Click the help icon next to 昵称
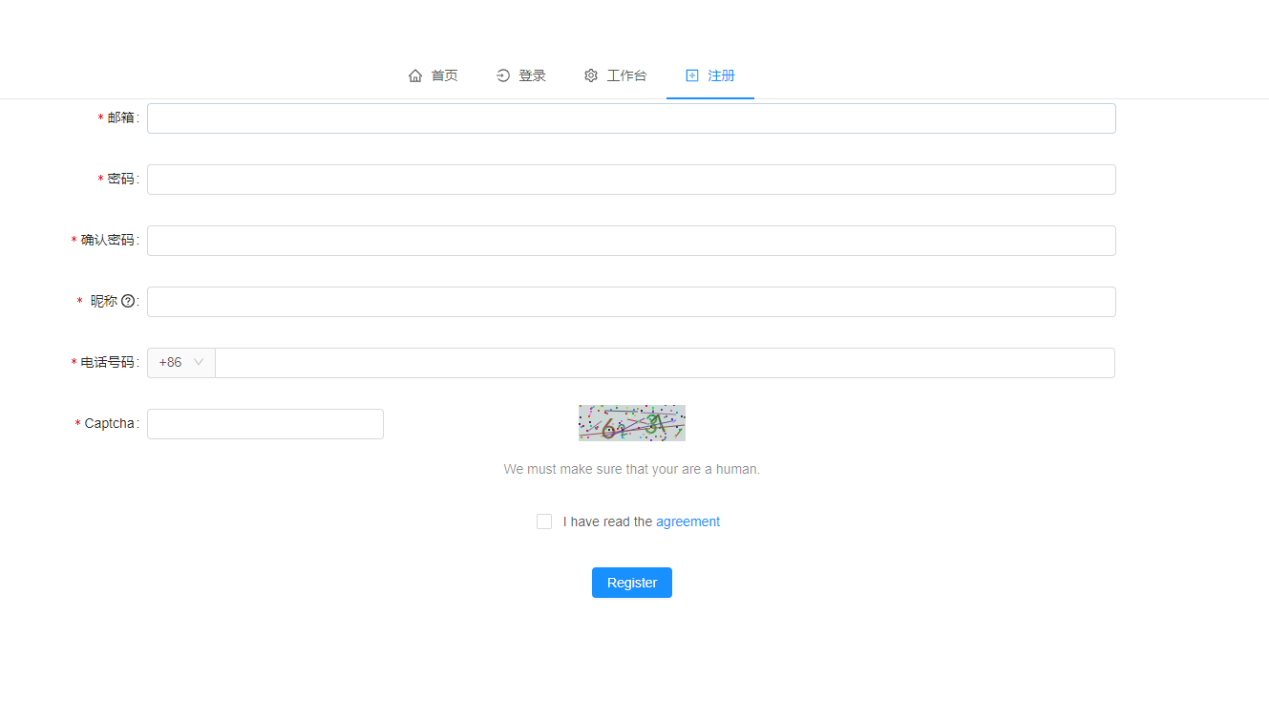The height and width of the screenshot is (723, 1269). [x=128, y=301]
